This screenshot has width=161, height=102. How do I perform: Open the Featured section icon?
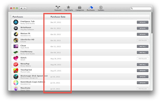[58, 7]
